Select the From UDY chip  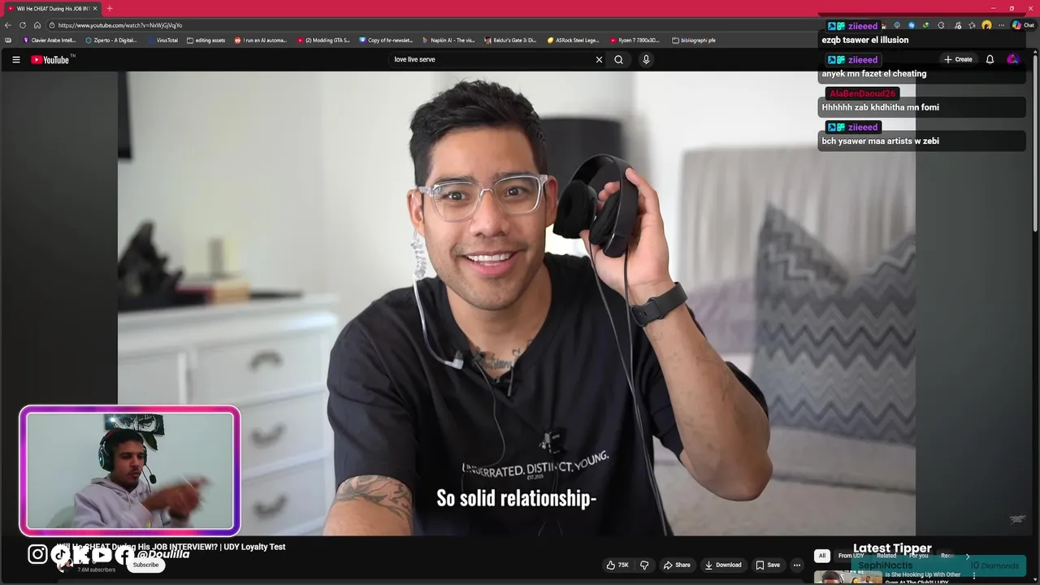click(851, 556)
